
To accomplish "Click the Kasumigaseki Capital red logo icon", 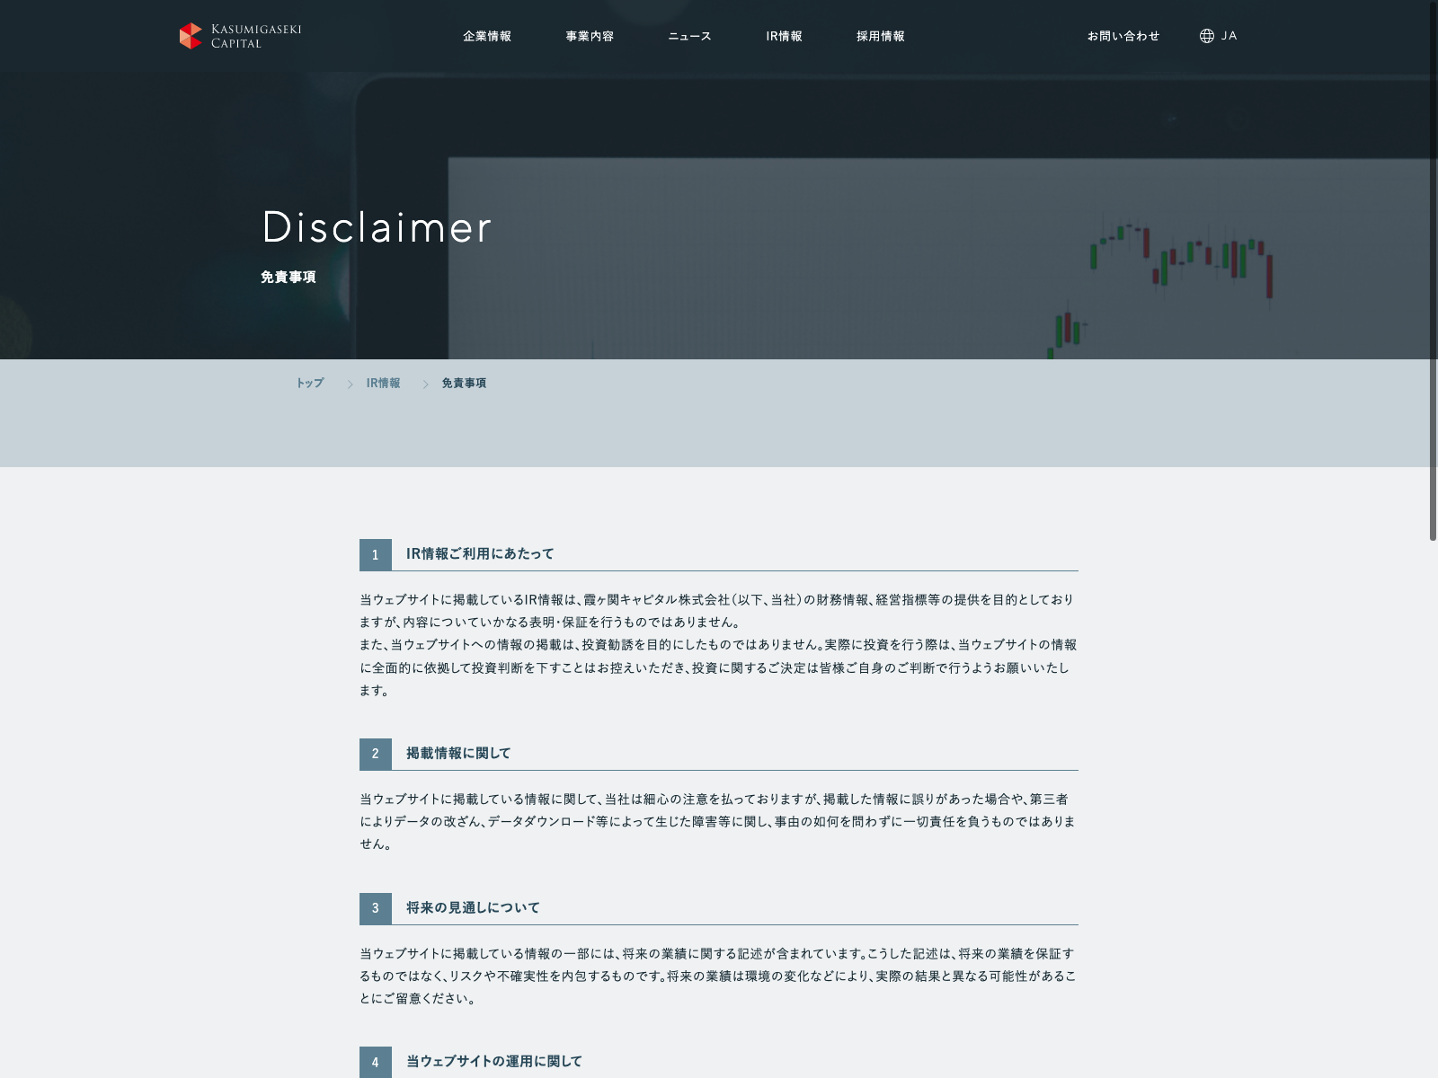I will tap(191, 36).
